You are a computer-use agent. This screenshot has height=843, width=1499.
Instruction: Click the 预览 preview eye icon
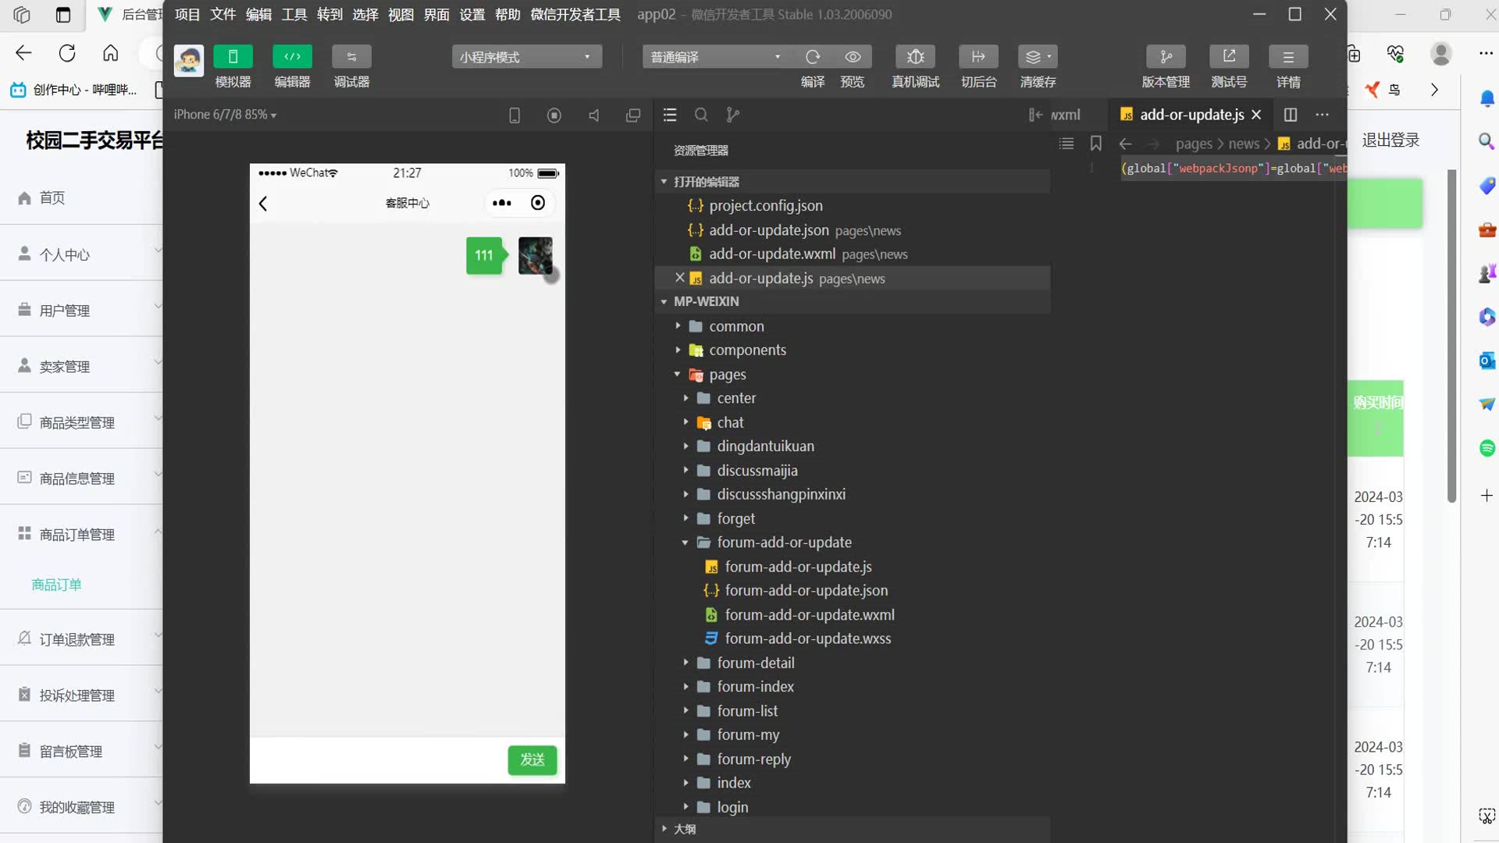(853, 57)
